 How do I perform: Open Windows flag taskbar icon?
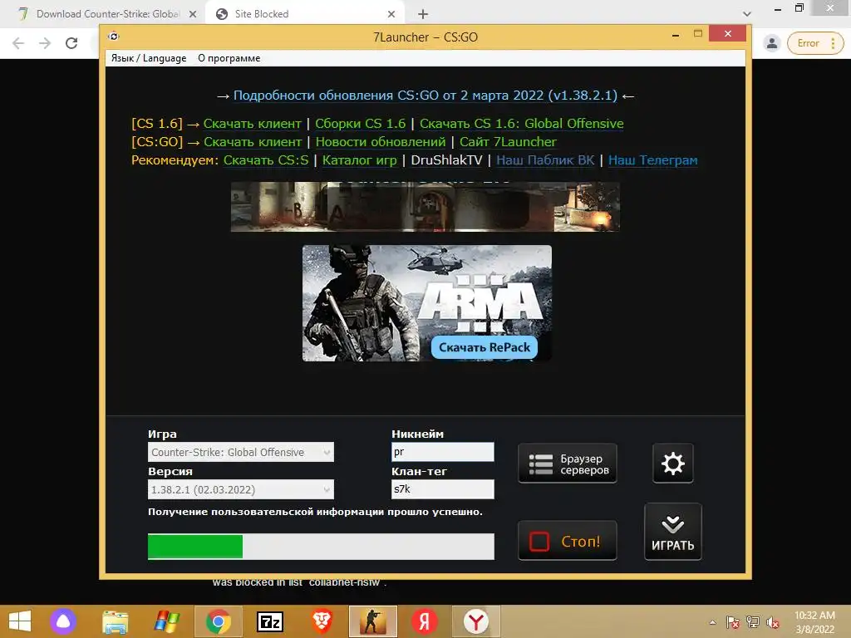(x=166, y=621)
